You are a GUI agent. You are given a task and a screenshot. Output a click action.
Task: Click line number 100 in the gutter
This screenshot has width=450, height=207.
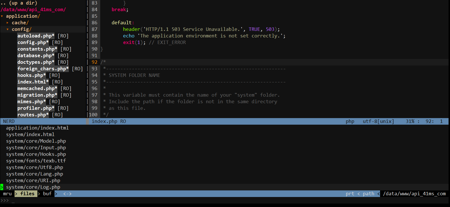(93, 115)
